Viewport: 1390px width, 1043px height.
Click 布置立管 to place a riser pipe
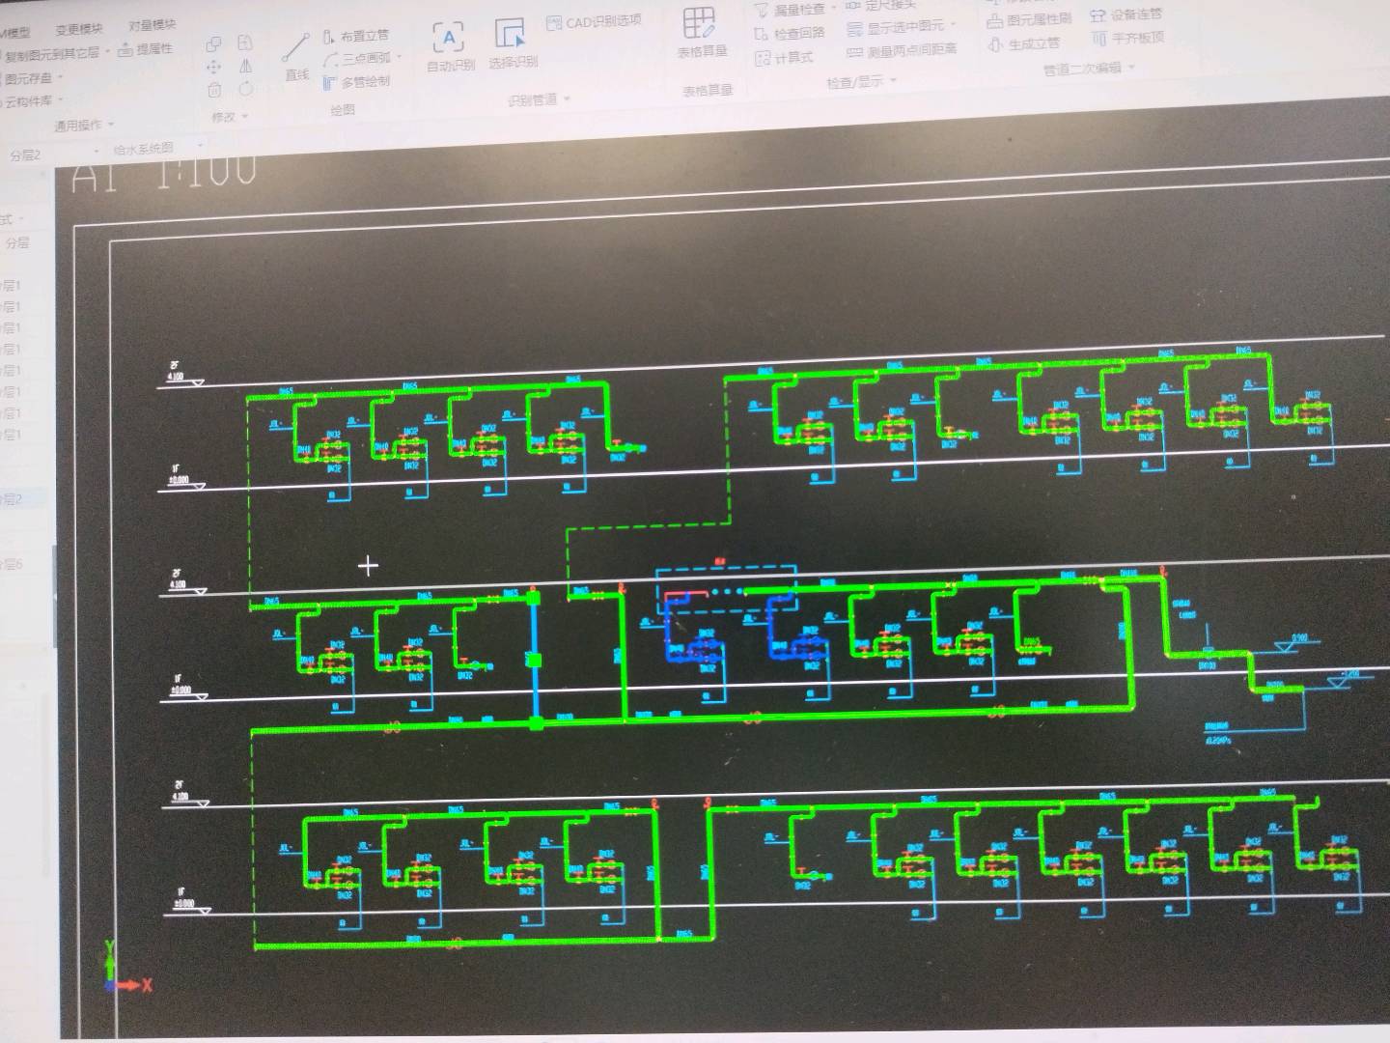356,37
